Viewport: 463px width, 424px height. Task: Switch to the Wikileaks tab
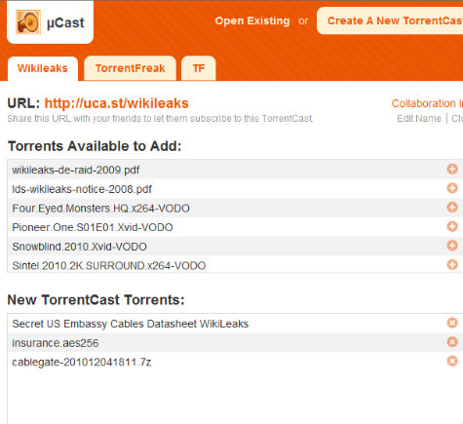click(43, 68)
